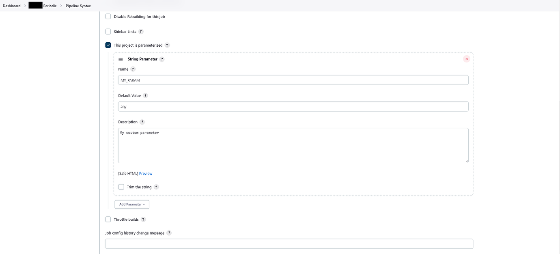This screenshot has width=560, height=254.
Task: Show help for Default Value field
Action: (x=146, y=96)
